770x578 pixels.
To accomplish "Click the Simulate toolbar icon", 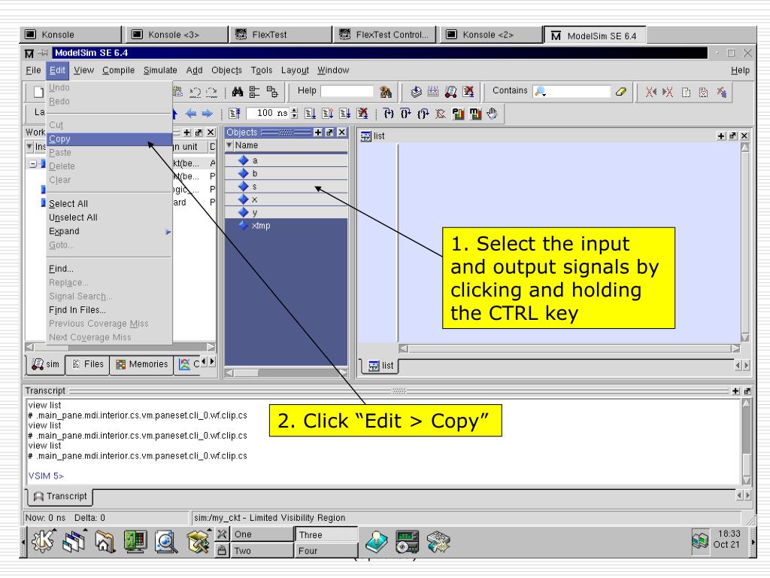I will point(451,91).
